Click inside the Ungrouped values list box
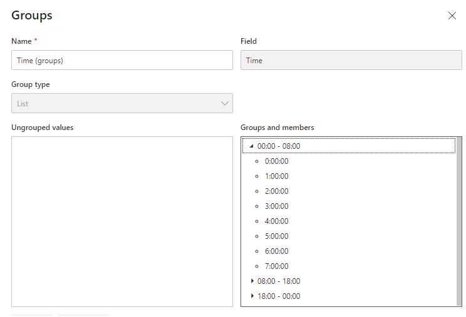 [122, 221]
